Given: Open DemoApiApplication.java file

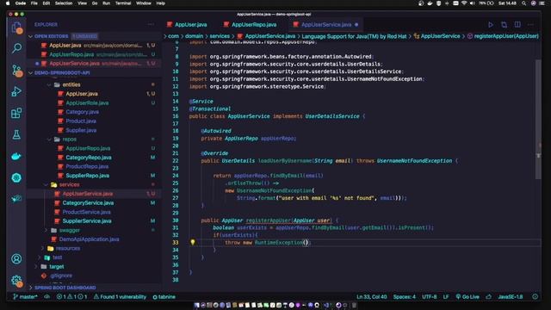Looking at the screenshot, I should click(89, 239).
